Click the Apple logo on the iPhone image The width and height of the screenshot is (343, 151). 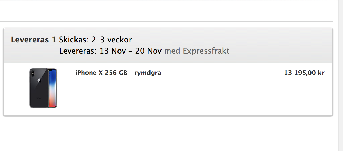point(39,81)
